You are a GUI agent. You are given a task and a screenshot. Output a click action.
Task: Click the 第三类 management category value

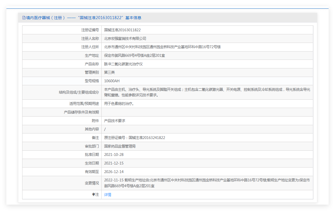pyautogui.click(x=109, y=73)
